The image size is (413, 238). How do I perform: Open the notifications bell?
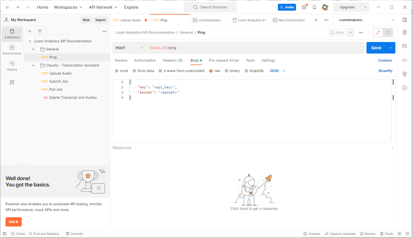[315, 7]
